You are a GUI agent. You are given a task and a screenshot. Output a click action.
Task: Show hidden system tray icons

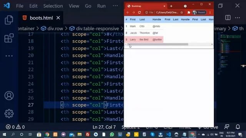tap(199, 135)
